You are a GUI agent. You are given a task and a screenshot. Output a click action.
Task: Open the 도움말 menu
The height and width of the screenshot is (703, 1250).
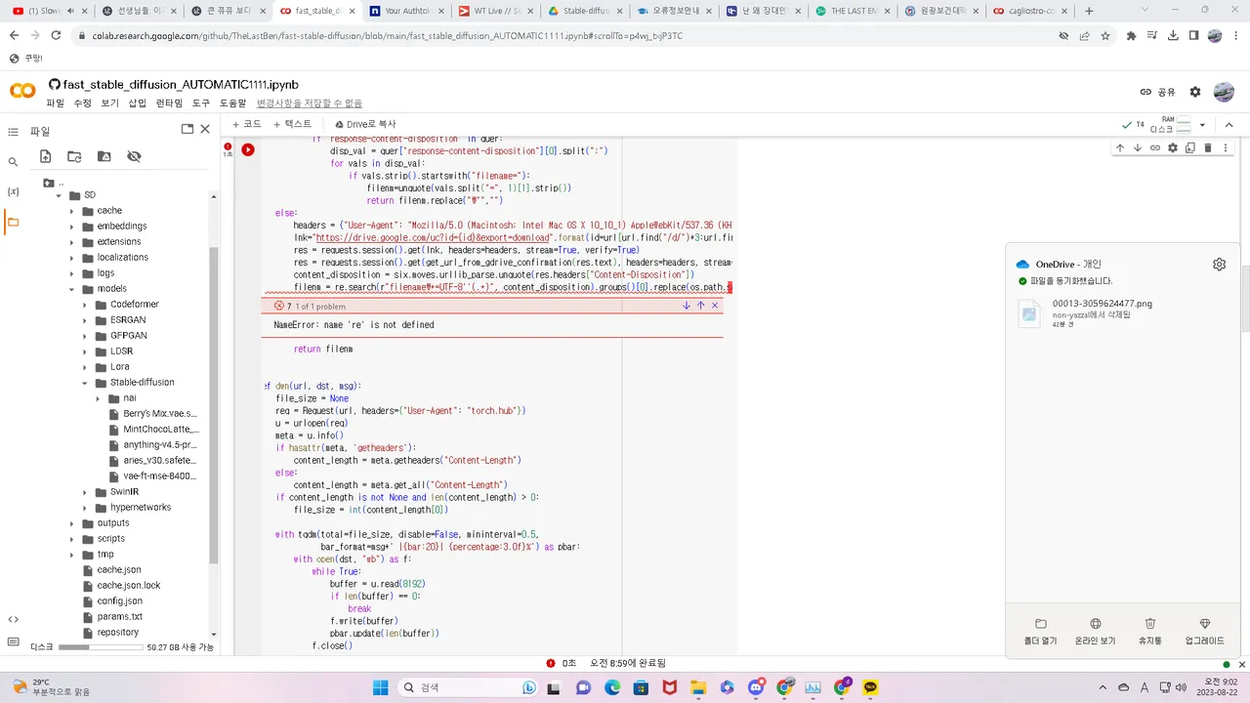[232, 103]
